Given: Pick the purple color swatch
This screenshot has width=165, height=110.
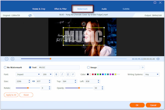Looking at the screenshot, I should point(113,74).
